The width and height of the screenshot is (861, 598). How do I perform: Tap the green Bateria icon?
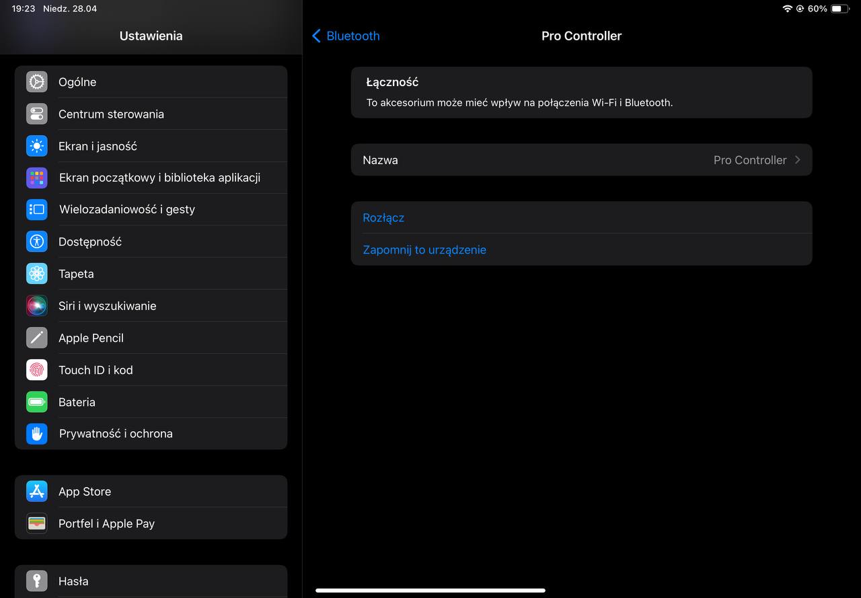click(37, 402)
